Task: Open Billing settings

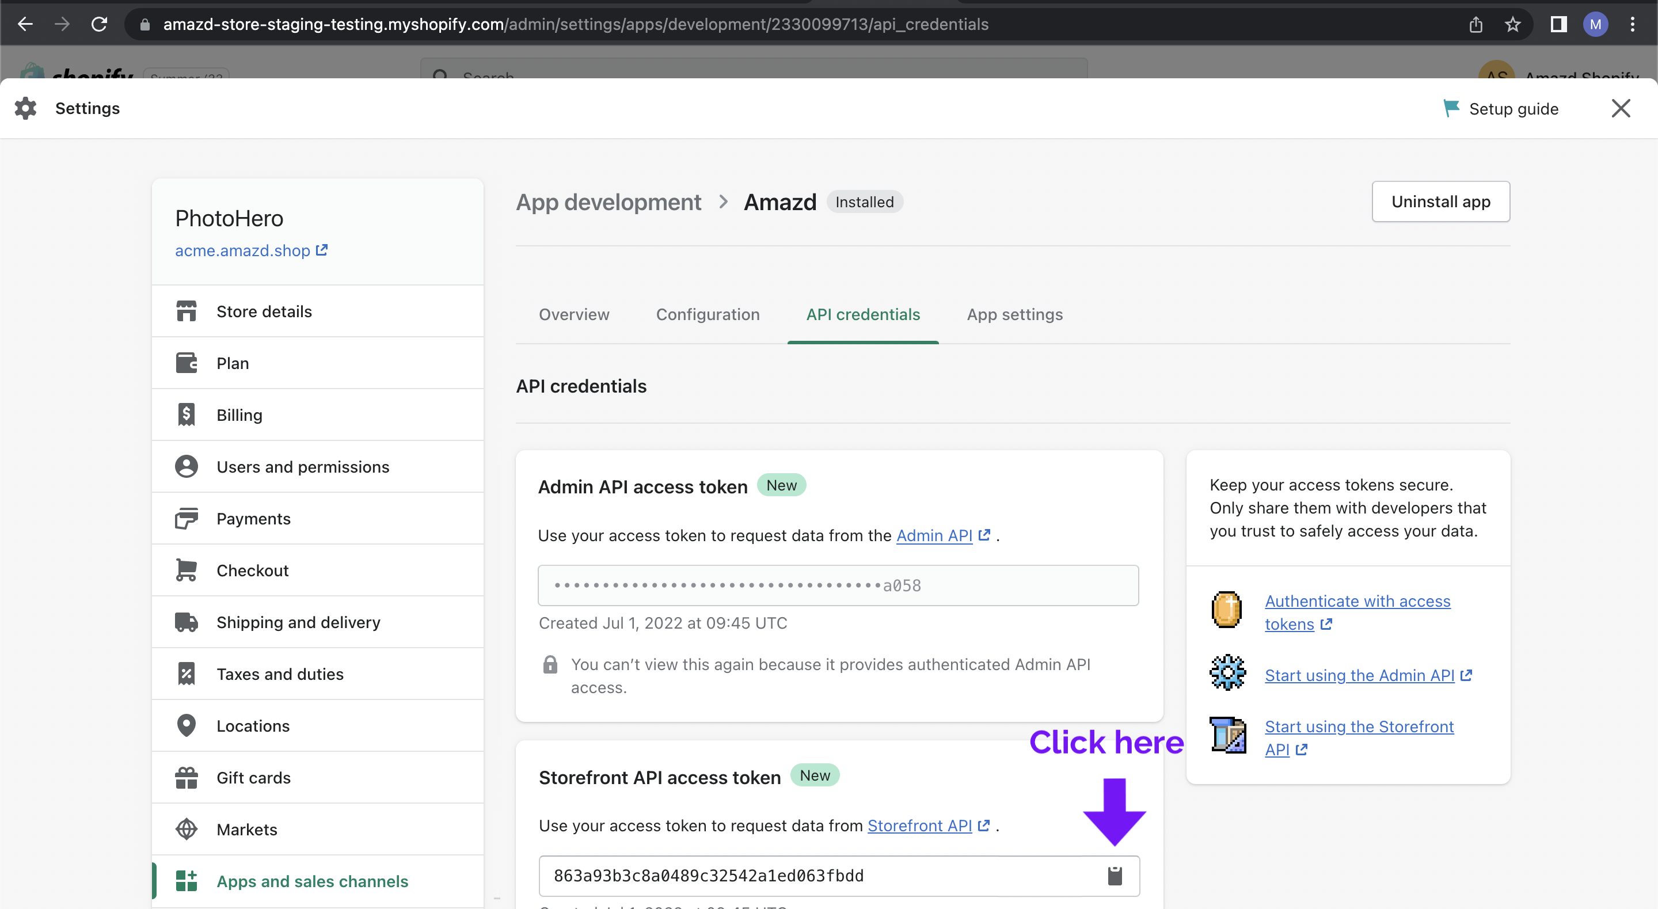Action: pos(317,414)
